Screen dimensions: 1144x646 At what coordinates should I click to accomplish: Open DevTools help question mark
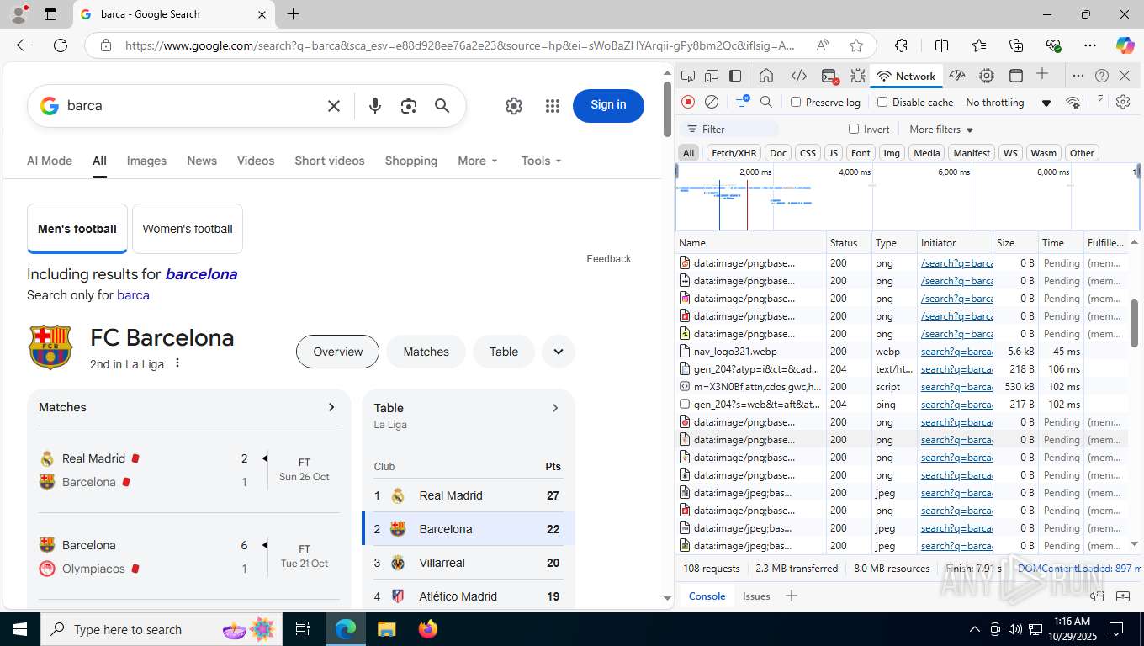pos(1102,76)
